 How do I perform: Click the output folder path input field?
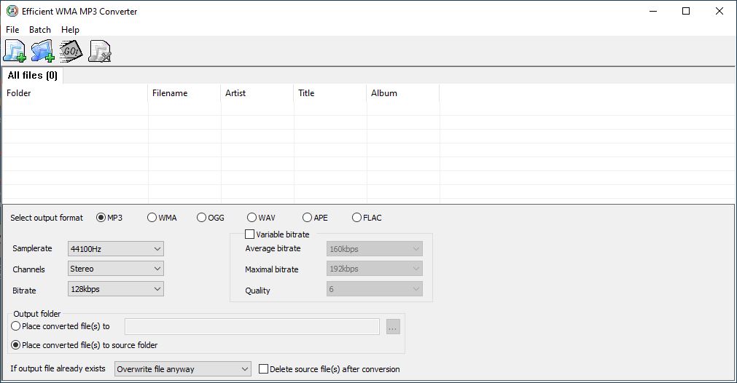pos(252,327)
